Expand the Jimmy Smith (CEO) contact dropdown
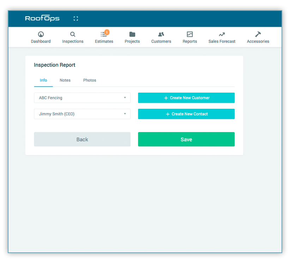The height and width of the screenshot is (264, 290). [82, 114]
